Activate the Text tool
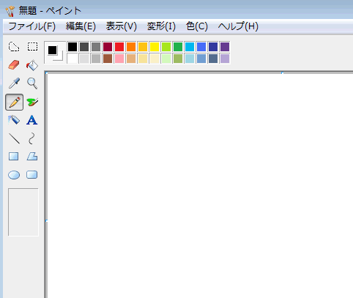Viewport: 353px width, 298px height. pyautogui.click(x=32, y=120)
